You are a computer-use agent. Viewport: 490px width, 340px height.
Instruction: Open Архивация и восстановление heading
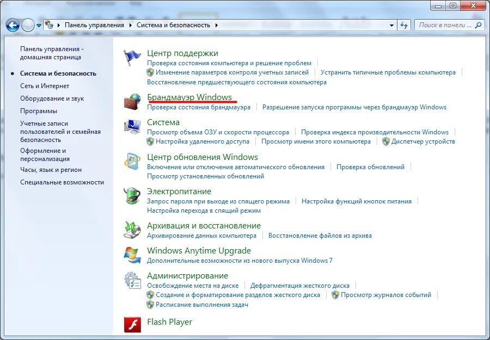point(204,225)
